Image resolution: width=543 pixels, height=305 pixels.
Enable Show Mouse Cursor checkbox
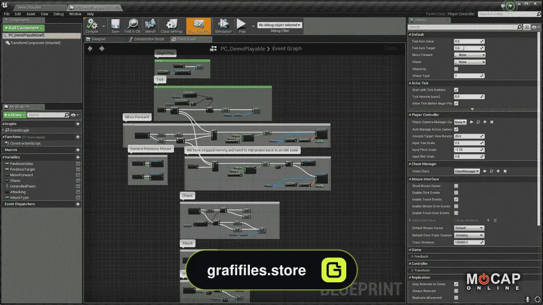[x=456, y=186]
